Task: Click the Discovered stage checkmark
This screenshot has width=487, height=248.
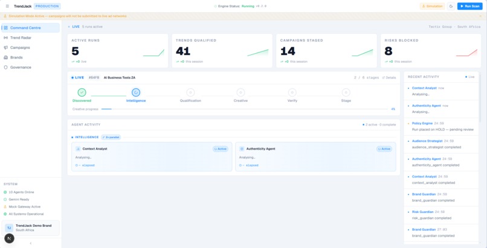Action: pos(82,92)
